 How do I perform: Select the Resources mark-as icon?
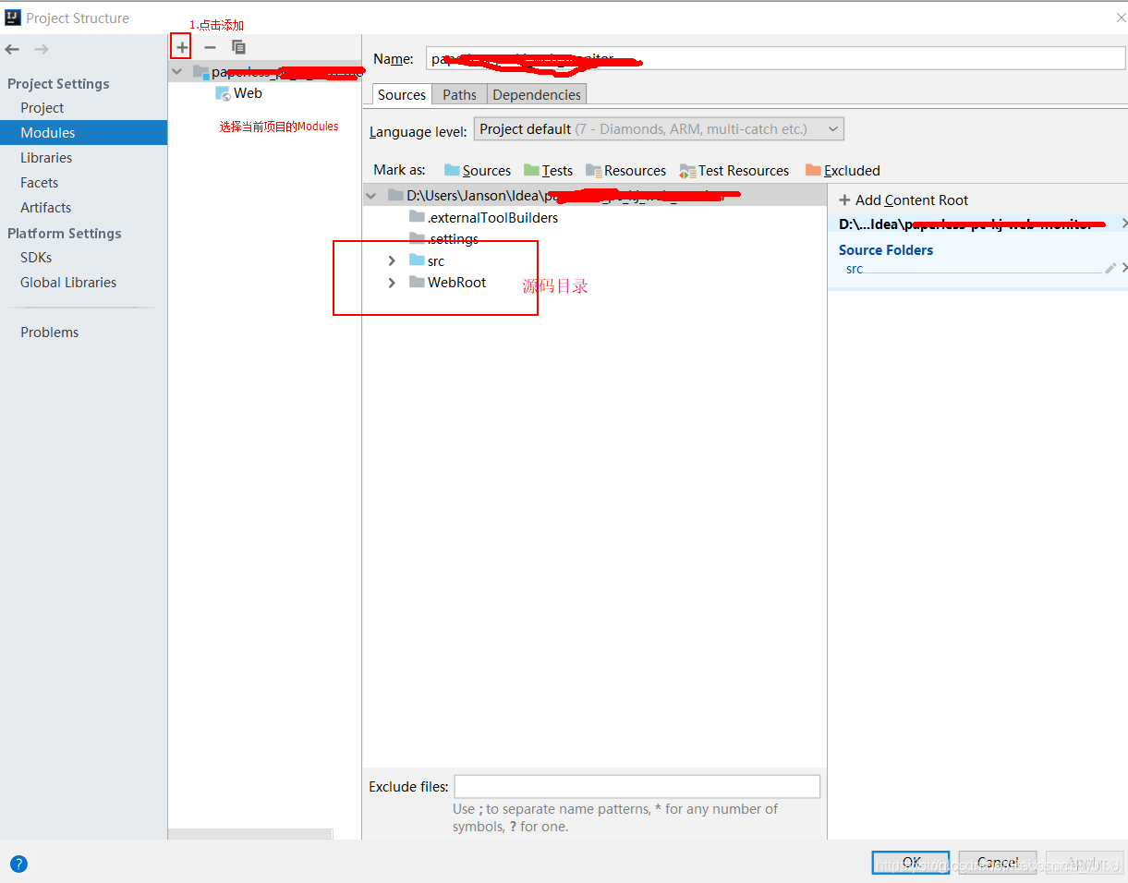click(x=592, y=170)
